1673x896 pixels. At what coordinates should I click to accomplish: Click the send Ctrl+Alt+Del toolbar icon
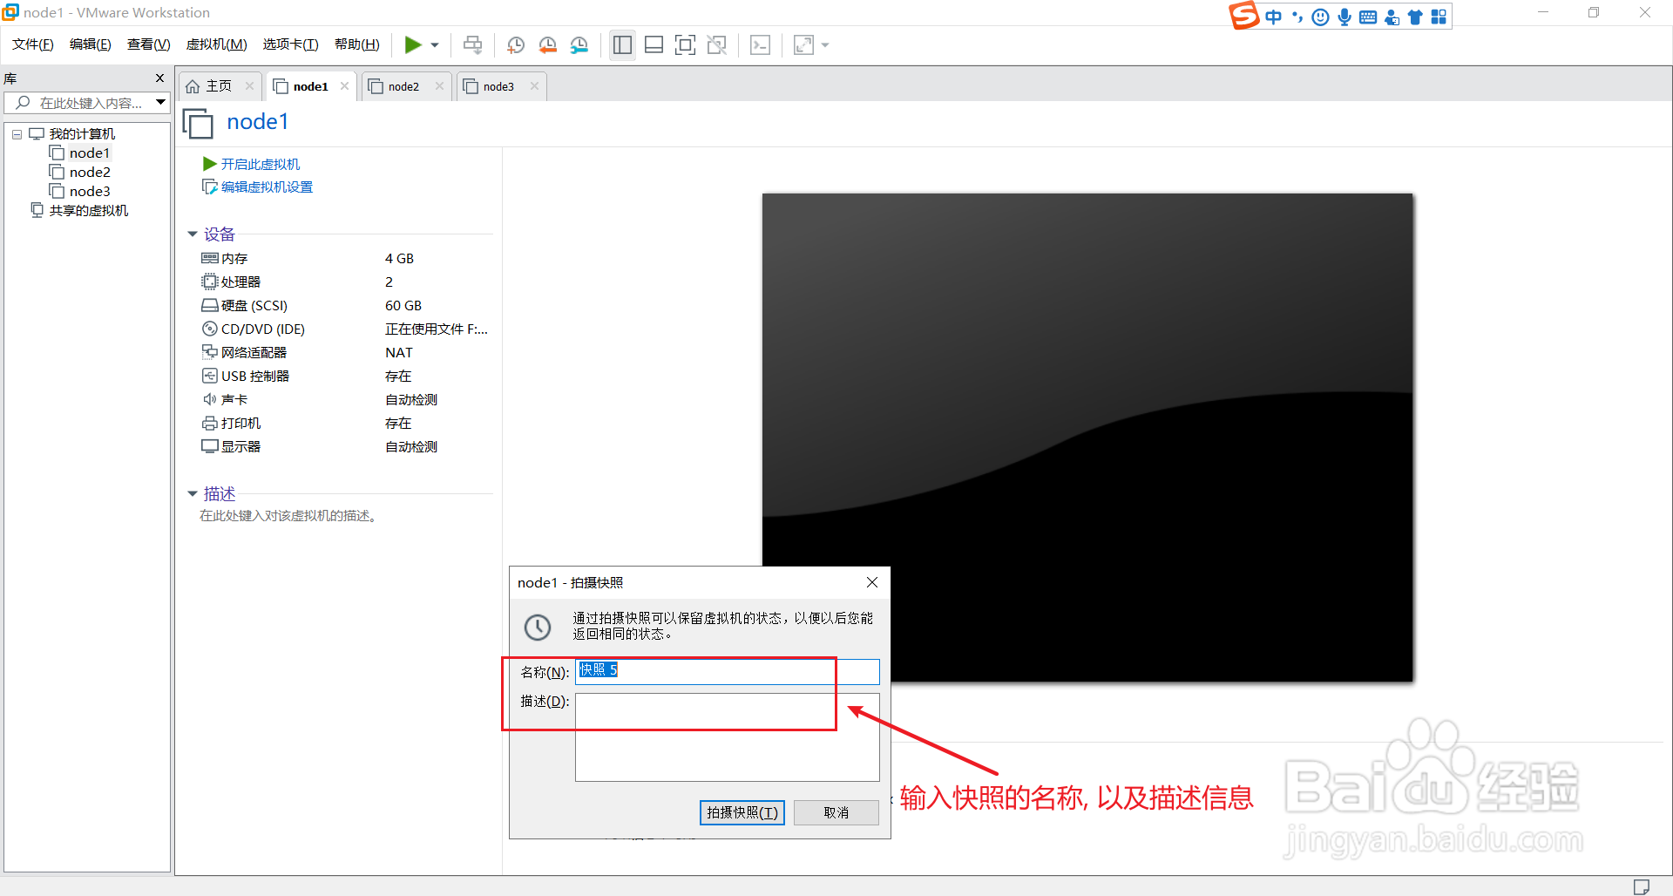pos(472,44)
